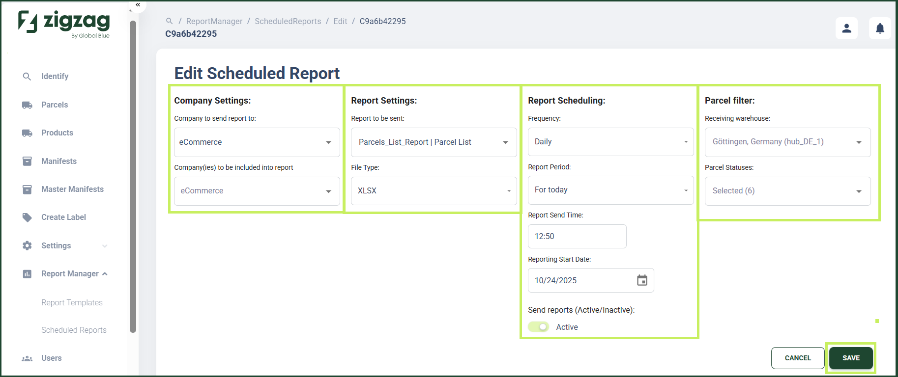Screen dimensions: 898x377
Task: Click the Report Manager chart icon
Action: tap(27, 274)
